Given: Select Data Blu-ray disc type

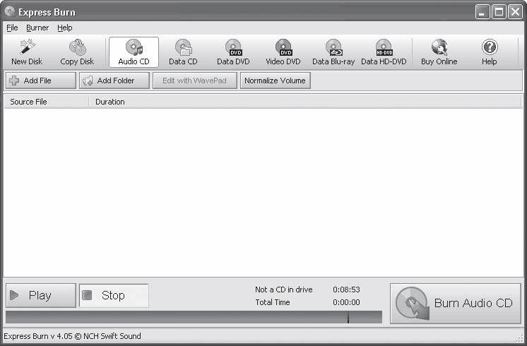Looking at the screenshot, I should click(333, 52).
